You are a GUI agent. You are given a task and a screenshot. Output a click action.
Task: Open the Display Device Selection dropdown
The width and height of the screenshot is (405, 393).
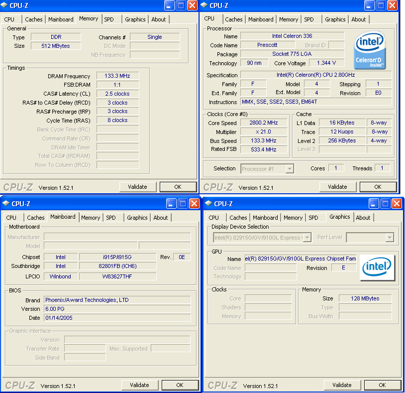(x=307, y=238)
